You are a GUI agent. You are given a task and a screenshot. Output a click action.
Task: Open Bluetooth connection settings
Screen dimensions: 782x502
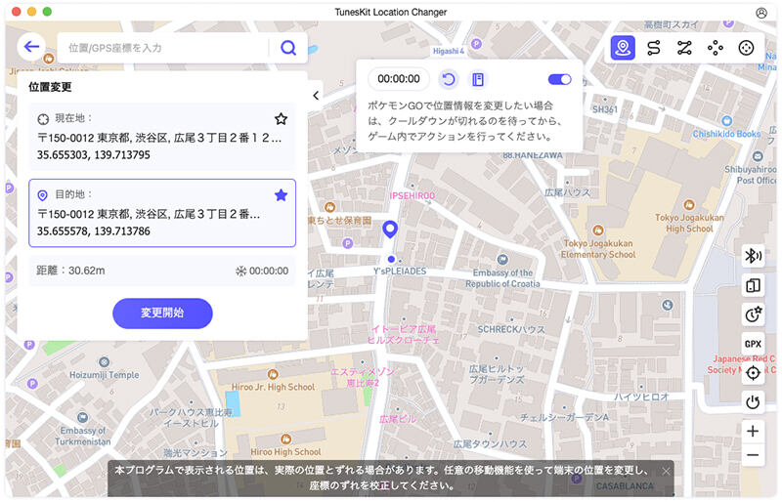point(753,256)
